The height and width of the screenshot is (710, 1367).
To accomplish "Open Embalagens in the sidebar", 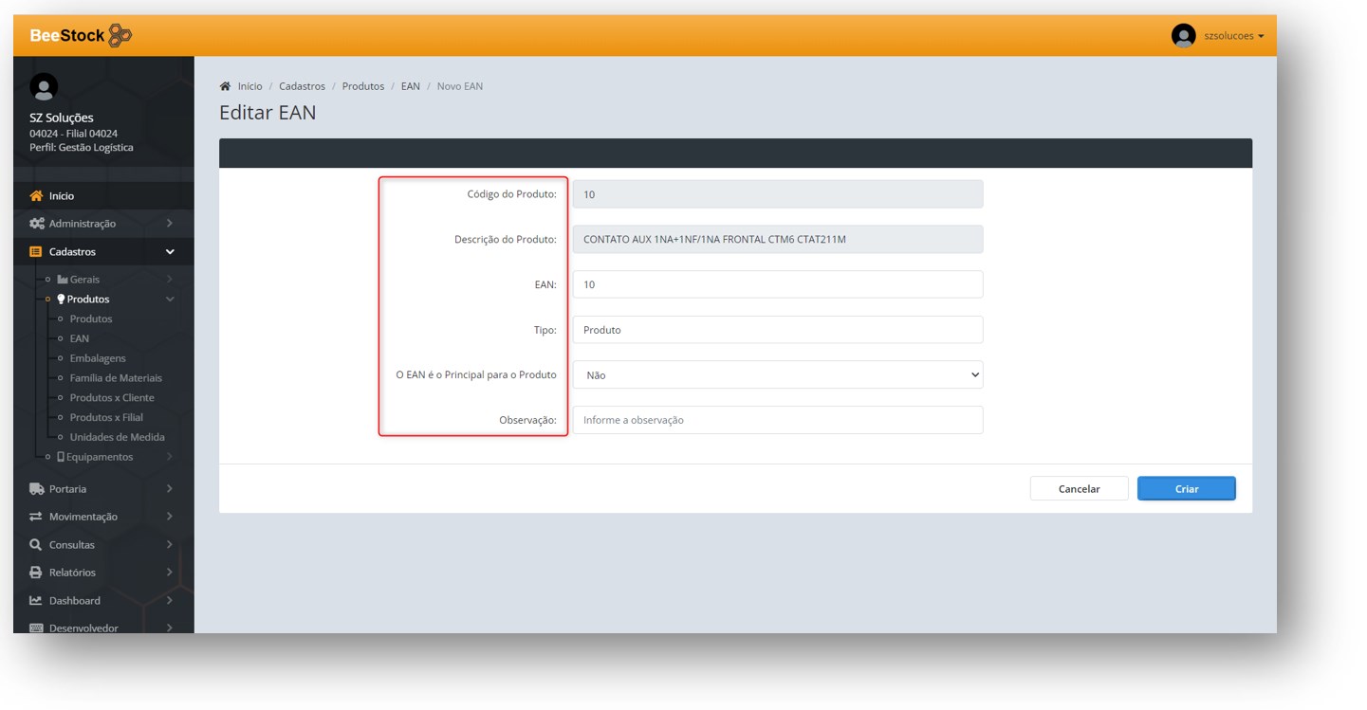I will 98,358.
